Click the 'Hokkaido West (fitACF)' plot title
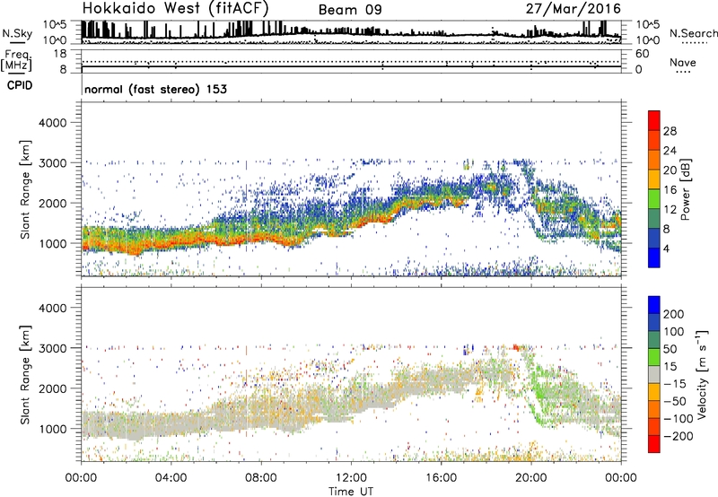 [175, 9]
